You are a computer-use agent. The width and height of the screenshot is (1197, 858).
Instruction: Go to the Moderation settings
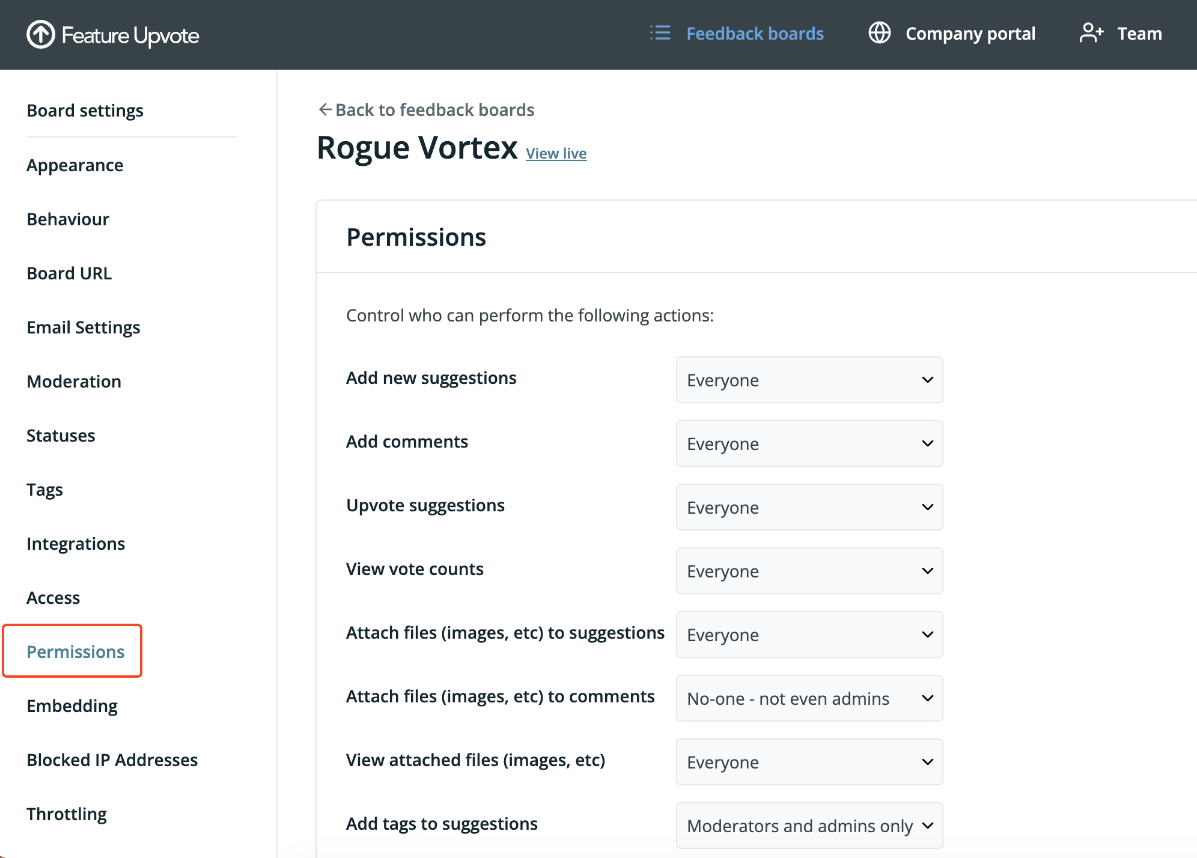74,382
